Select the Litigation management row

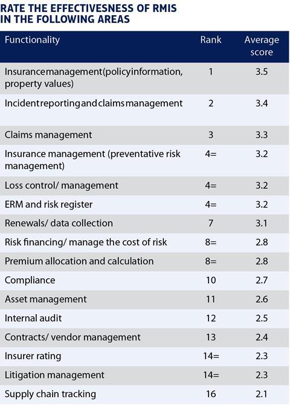coord(144,375)
